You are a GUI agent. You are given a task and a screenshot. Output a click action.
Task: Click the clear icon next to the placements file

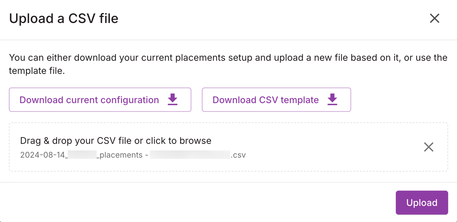click(429, 147)
